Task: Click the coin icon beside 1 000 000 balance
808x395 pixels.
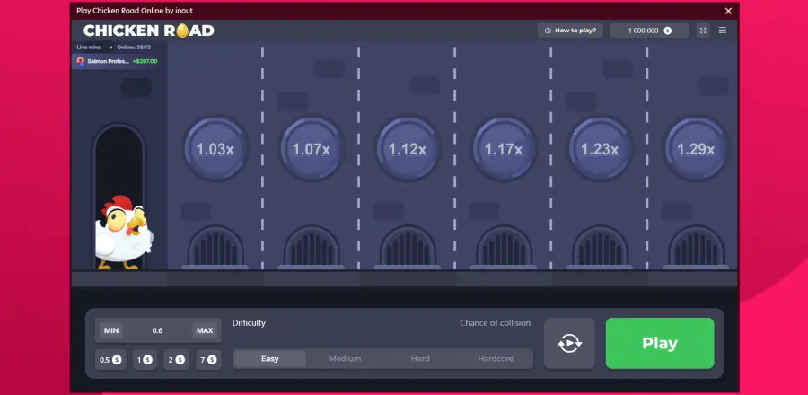Action: click(667, 31)
